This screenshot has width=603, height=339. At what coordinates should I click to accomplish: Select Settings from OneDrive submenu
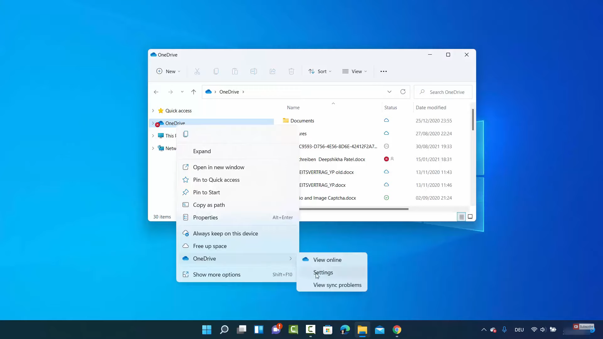click(x=323, y=272)
